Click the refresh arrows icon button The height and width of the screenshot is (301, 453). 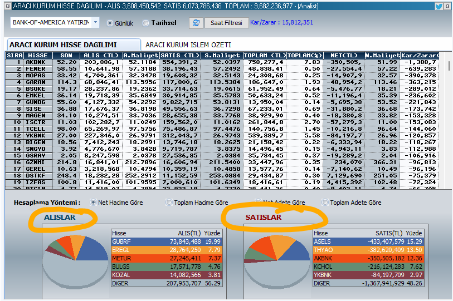pos(196,23)
